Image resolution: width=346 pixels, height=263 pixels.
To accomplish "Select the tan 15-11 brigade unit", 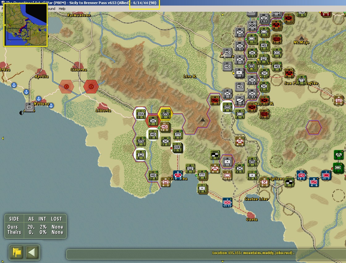I will 227,175.
